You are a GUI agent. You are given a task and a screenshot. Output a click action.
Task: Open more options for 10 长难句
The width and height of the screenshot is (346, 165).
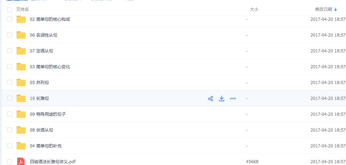tap(233, 99)
